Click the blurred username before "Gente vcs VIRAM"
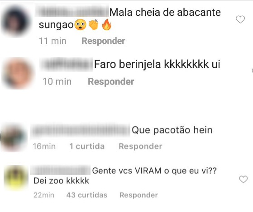The width and height of the screenshot is (253, 212). coord(60,170)
